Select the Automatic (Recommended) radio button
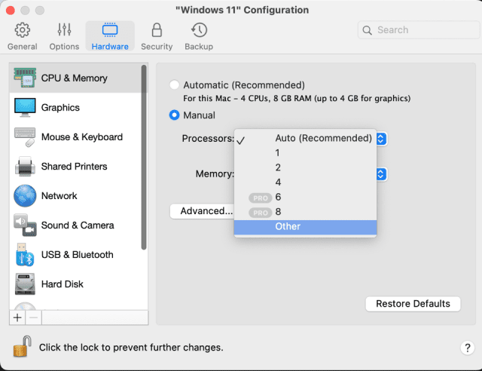The height and width of the screenshot is (371, 482). [x=175, y=85]
